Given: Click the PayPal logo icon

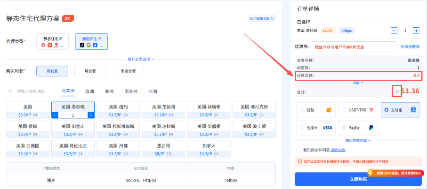Looking at the screenshot, I should coord(371,128).
